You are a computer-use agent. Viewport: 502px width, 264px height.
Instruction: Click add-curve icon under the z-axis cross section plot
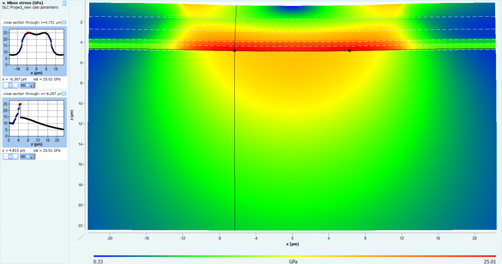coord(10,156)
